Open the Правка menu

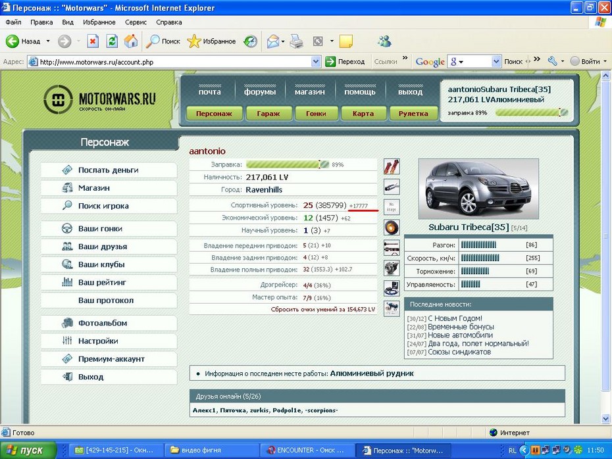coord(41,22)
